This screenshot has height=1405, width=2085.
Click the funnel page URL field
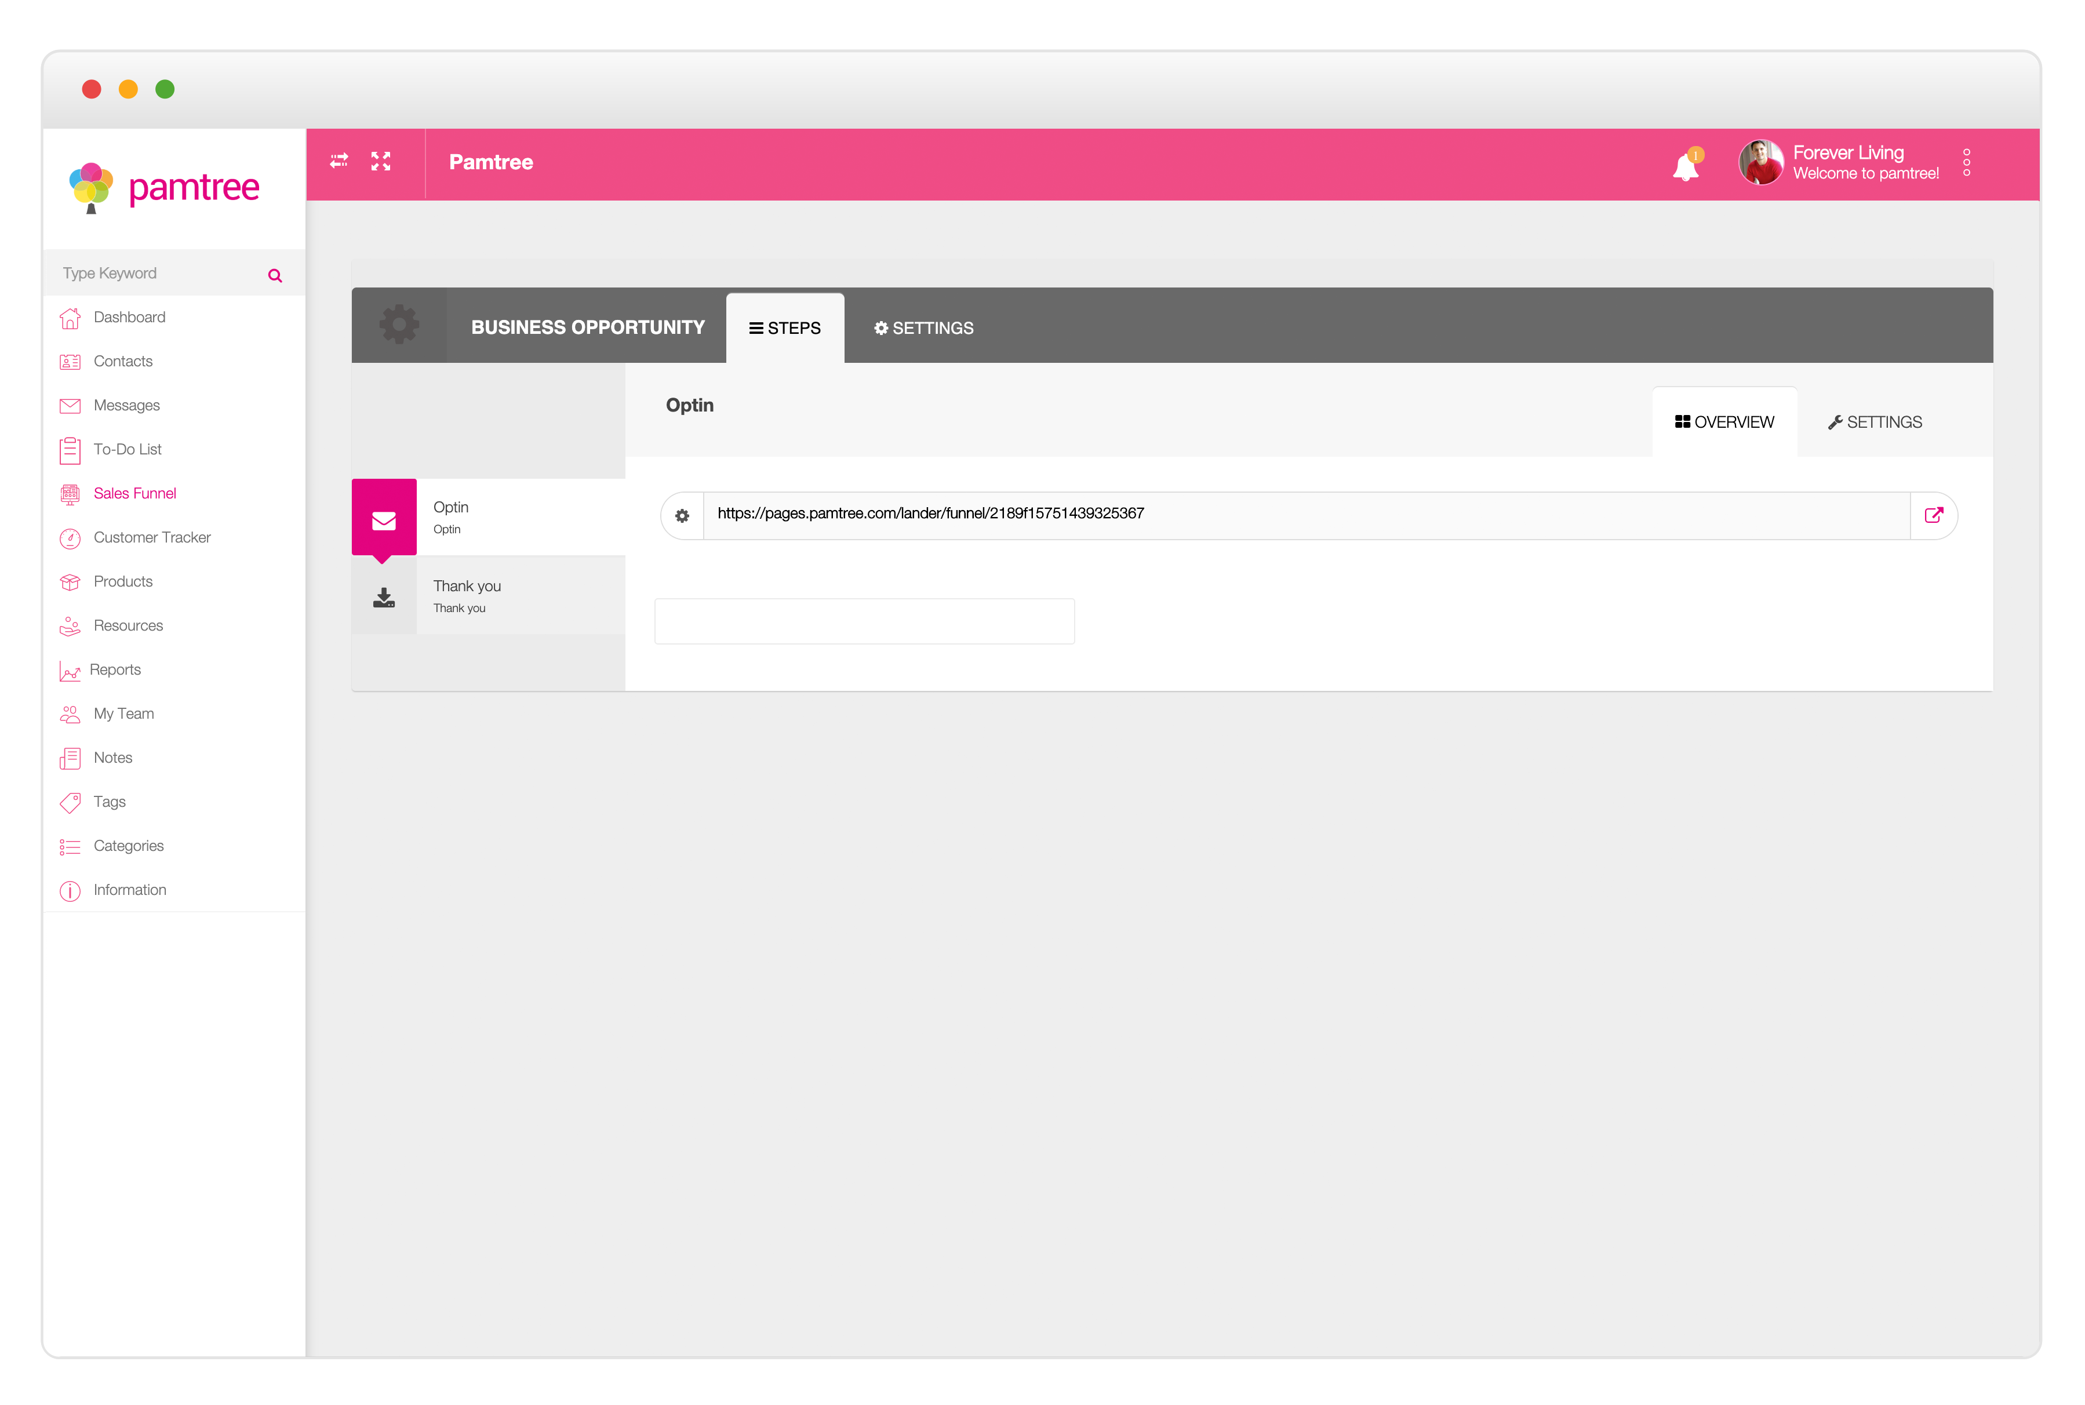pos(1307,515)
